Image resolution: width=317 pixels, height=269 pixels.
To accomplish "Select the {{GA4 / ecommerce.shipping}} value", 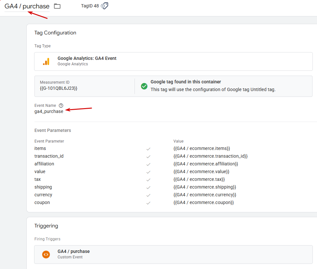I will click(205, 187).
